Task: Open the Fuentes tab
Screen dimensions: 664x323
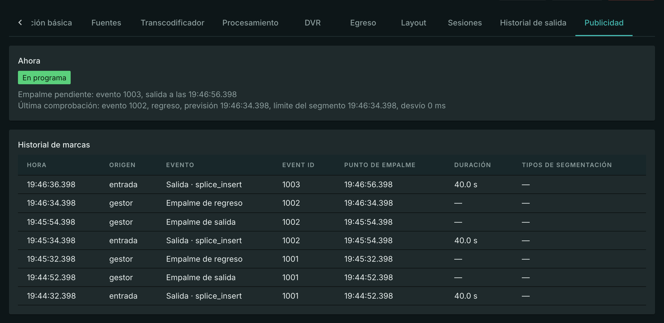Action: tap(106, 23)
